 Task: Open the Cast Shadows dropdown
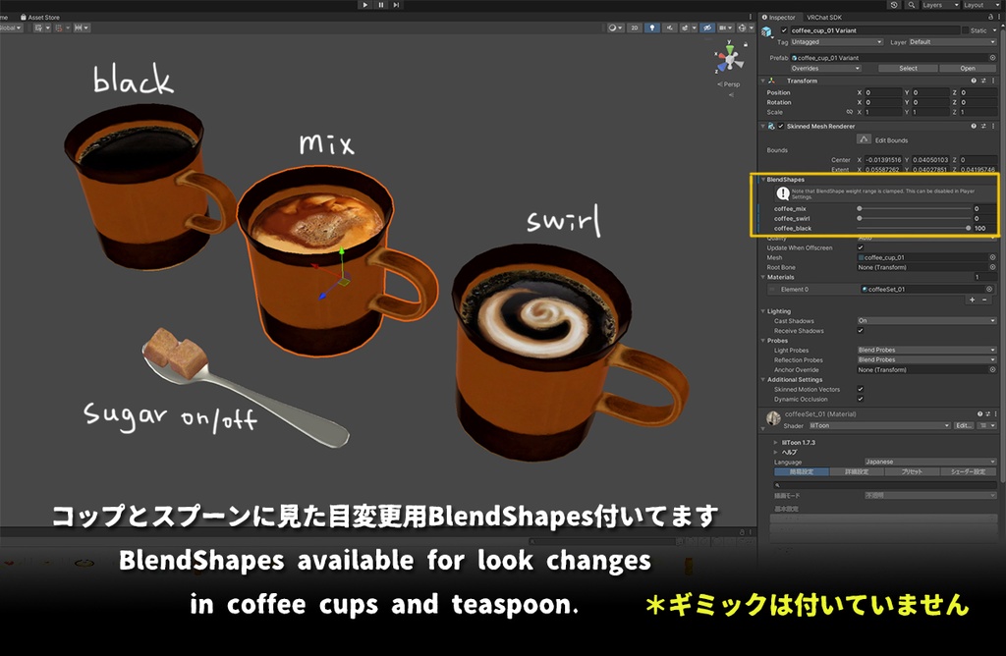pyautogui.click(x=927, y=321)
